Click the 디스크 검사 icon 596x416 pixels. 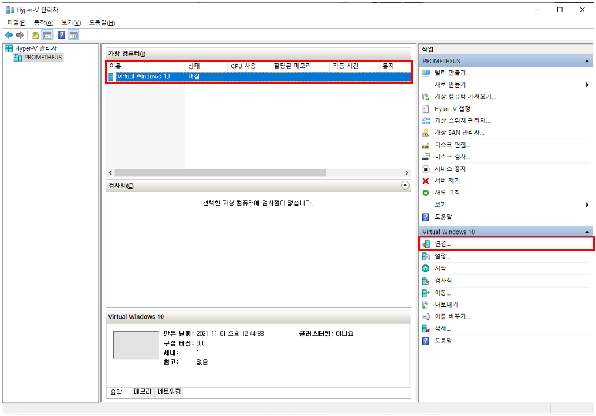tap(426, 157)
